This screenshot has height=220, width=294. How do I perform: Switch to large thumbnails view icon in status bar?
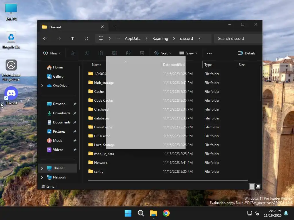(x=258, y=186)
